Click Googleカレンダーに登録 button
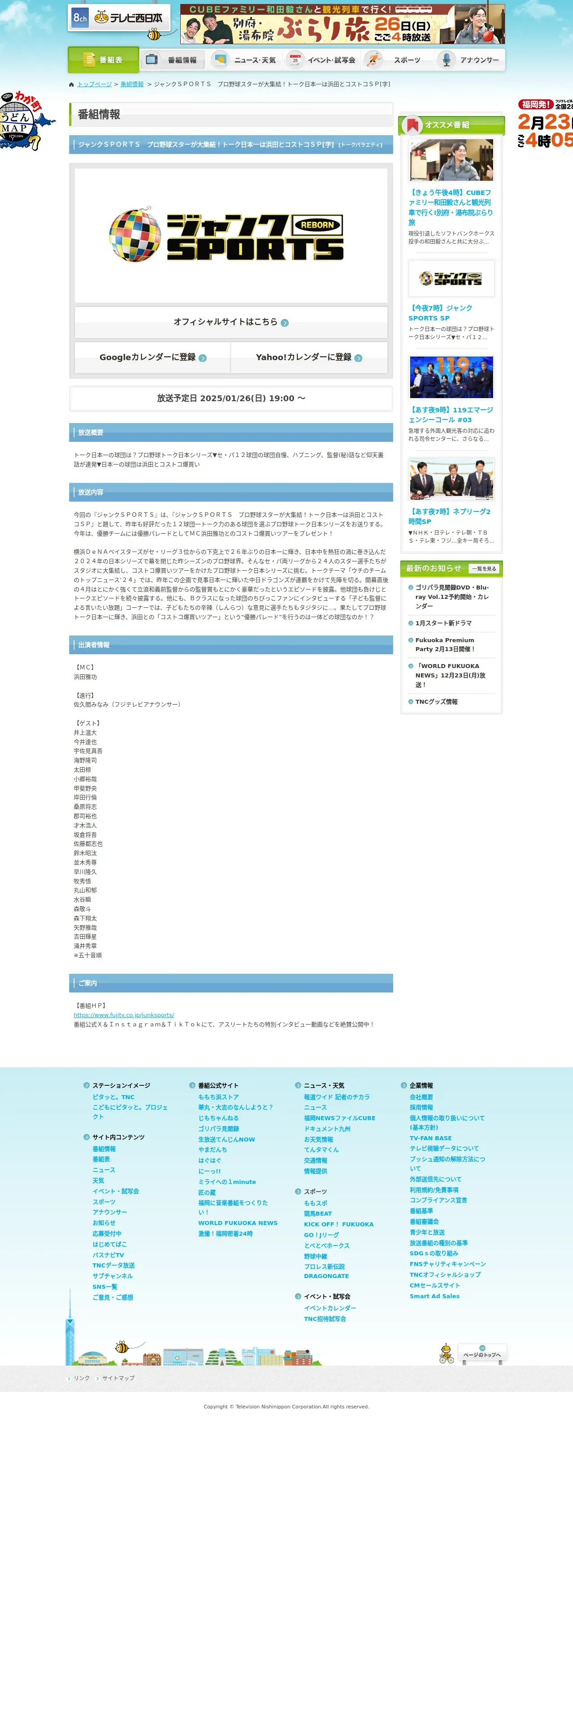The width and height of the screenshot is (573, 1719). [x=153, y=358]
